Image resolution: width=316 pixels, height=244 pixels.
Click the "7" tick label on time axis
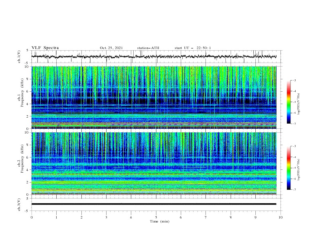click(206, 217)
